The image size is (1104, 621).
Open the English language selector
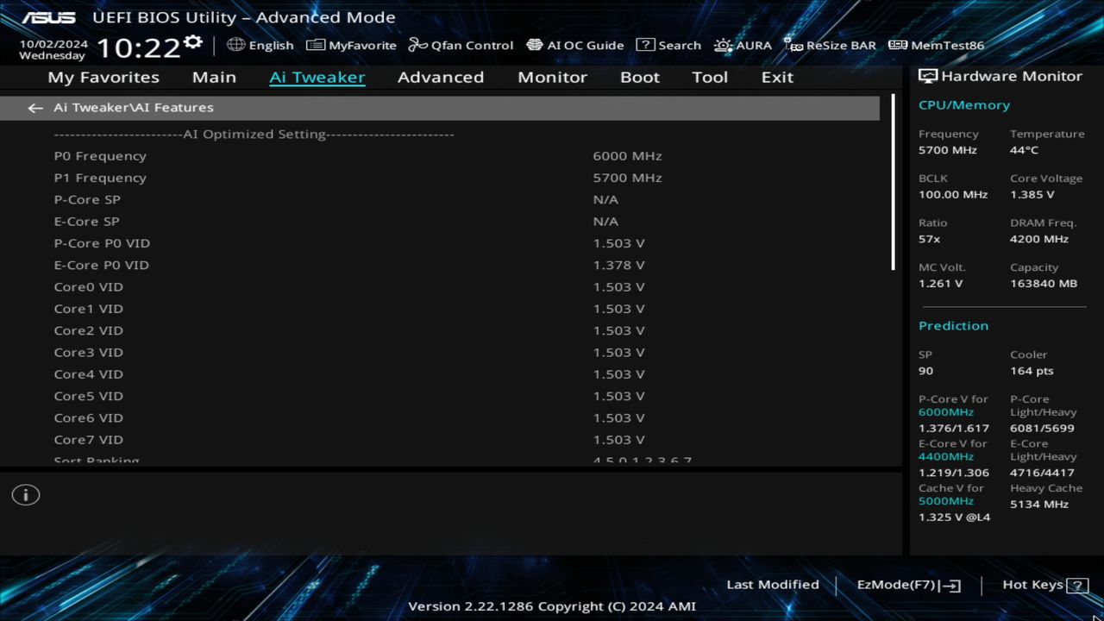click(x=260, y=45)
